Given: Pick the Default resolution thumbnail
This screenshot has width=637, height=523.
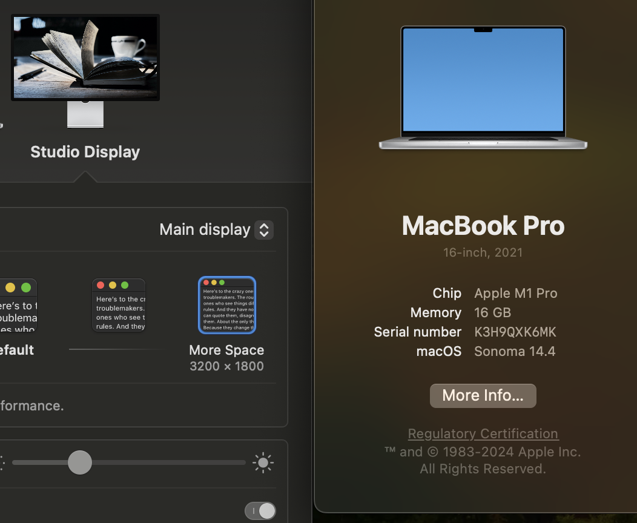Looking at the screenshot, I should pos(18,305).
